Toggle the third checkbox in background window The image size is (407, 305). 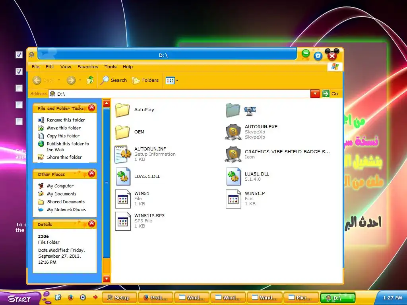click(19, 88)
